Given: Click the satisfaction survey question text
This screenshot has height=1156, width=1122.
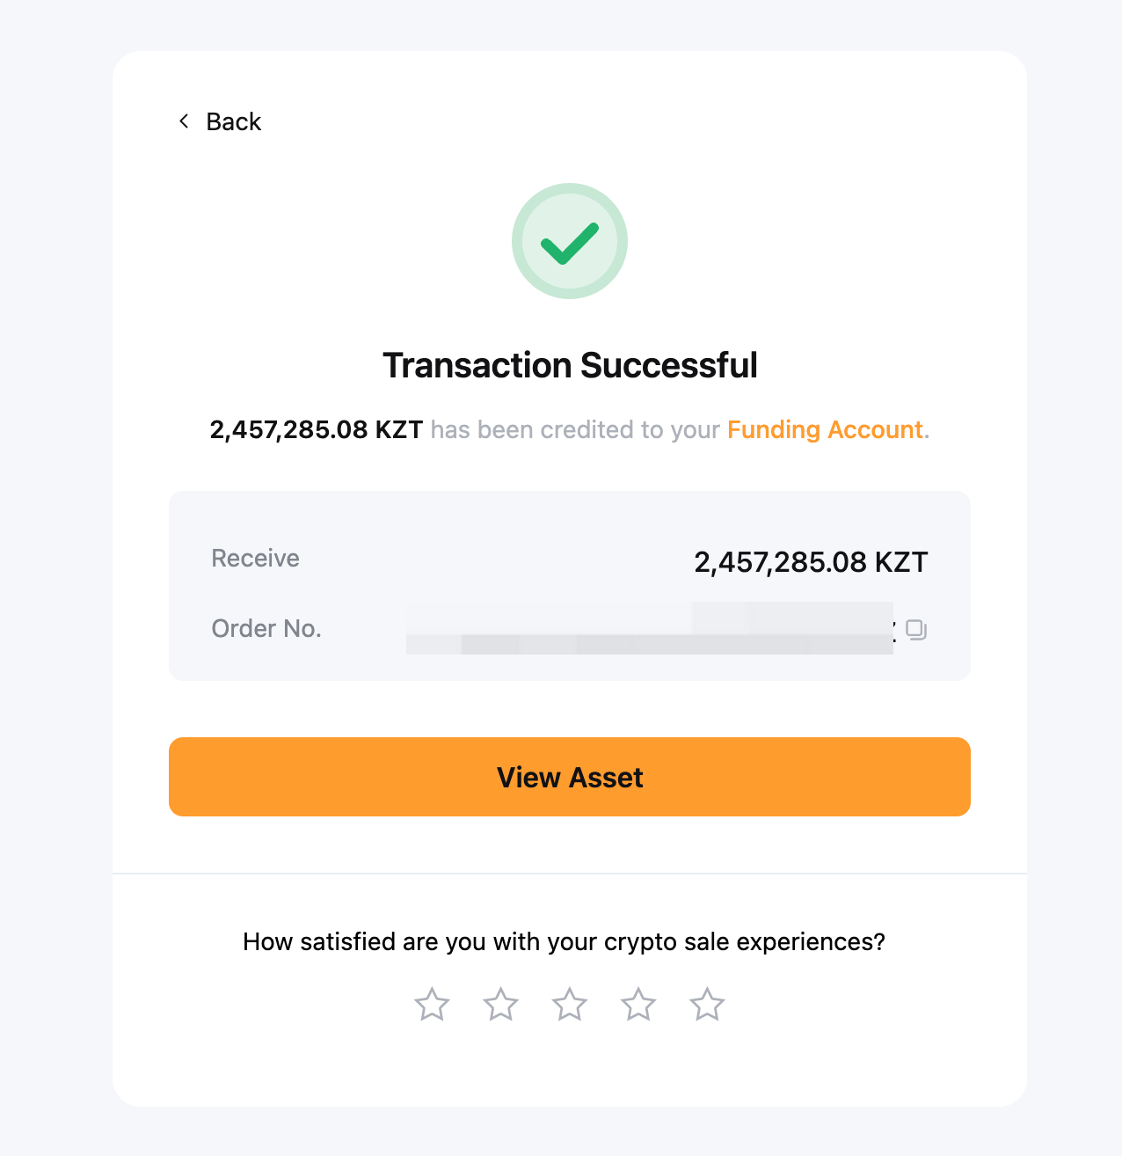Looking at the screenshot, I should point(564,942).
